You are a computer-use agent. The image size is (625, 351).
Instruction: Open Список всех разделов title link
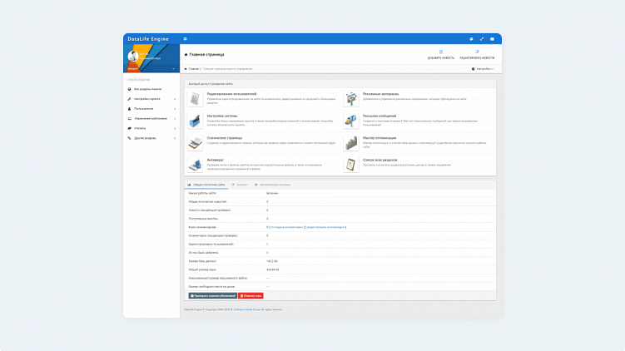click(379, 160)
